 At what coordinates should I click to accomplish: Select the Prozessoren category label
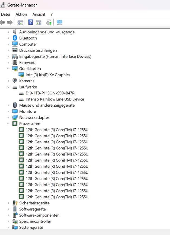point(30,124)
